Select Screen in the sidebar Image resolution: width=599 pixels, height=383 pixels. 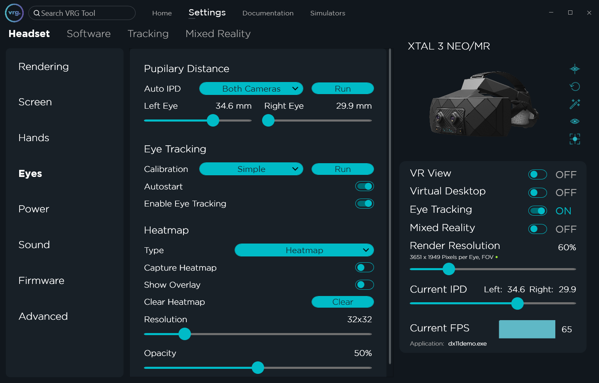(x=35, y=102)
